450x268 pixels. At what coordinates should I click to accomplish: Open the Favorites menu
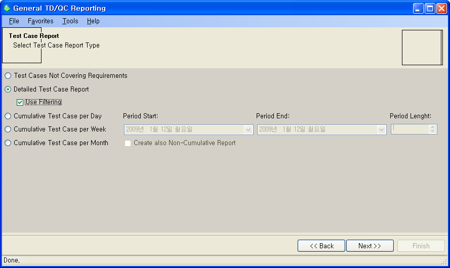(40, 21)
